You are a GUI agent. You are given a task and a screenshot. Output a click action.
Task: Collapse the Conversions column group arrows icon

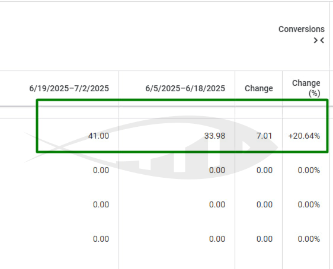[x=319, y=40]
